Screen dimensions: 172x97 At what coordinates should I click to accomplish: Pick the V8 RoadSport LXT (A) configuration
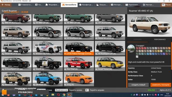click(110, 48)
